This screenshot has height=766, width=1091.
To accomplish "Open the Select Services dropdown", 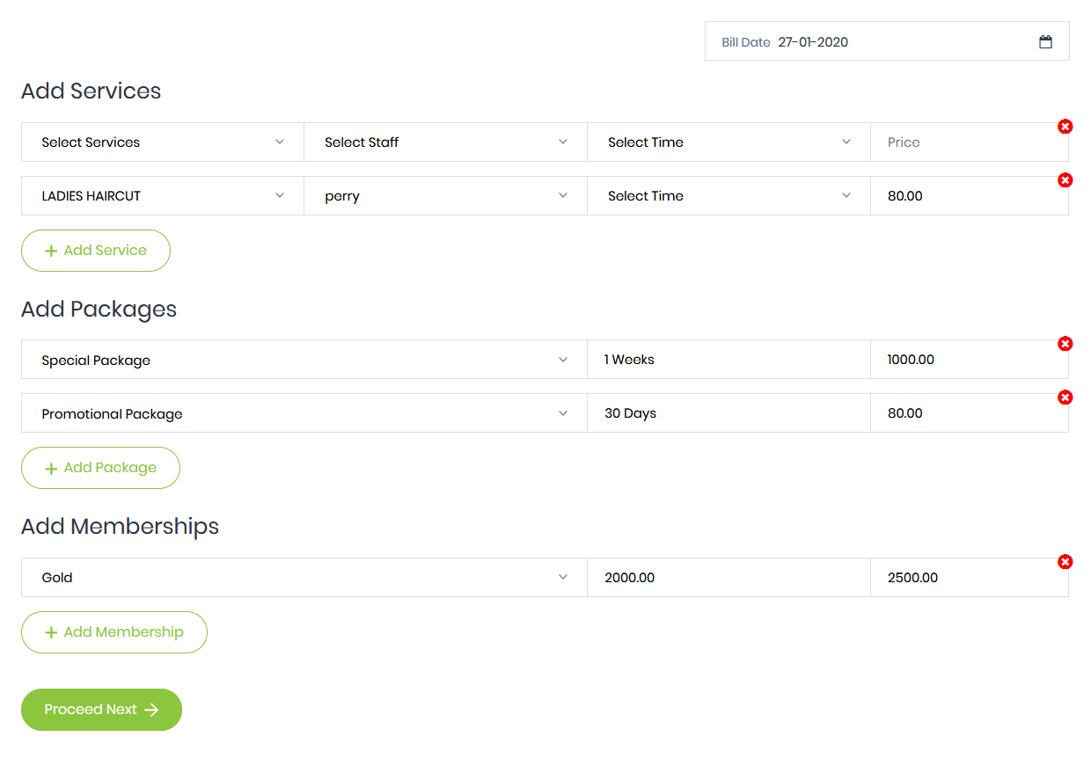I will point(163,142).
